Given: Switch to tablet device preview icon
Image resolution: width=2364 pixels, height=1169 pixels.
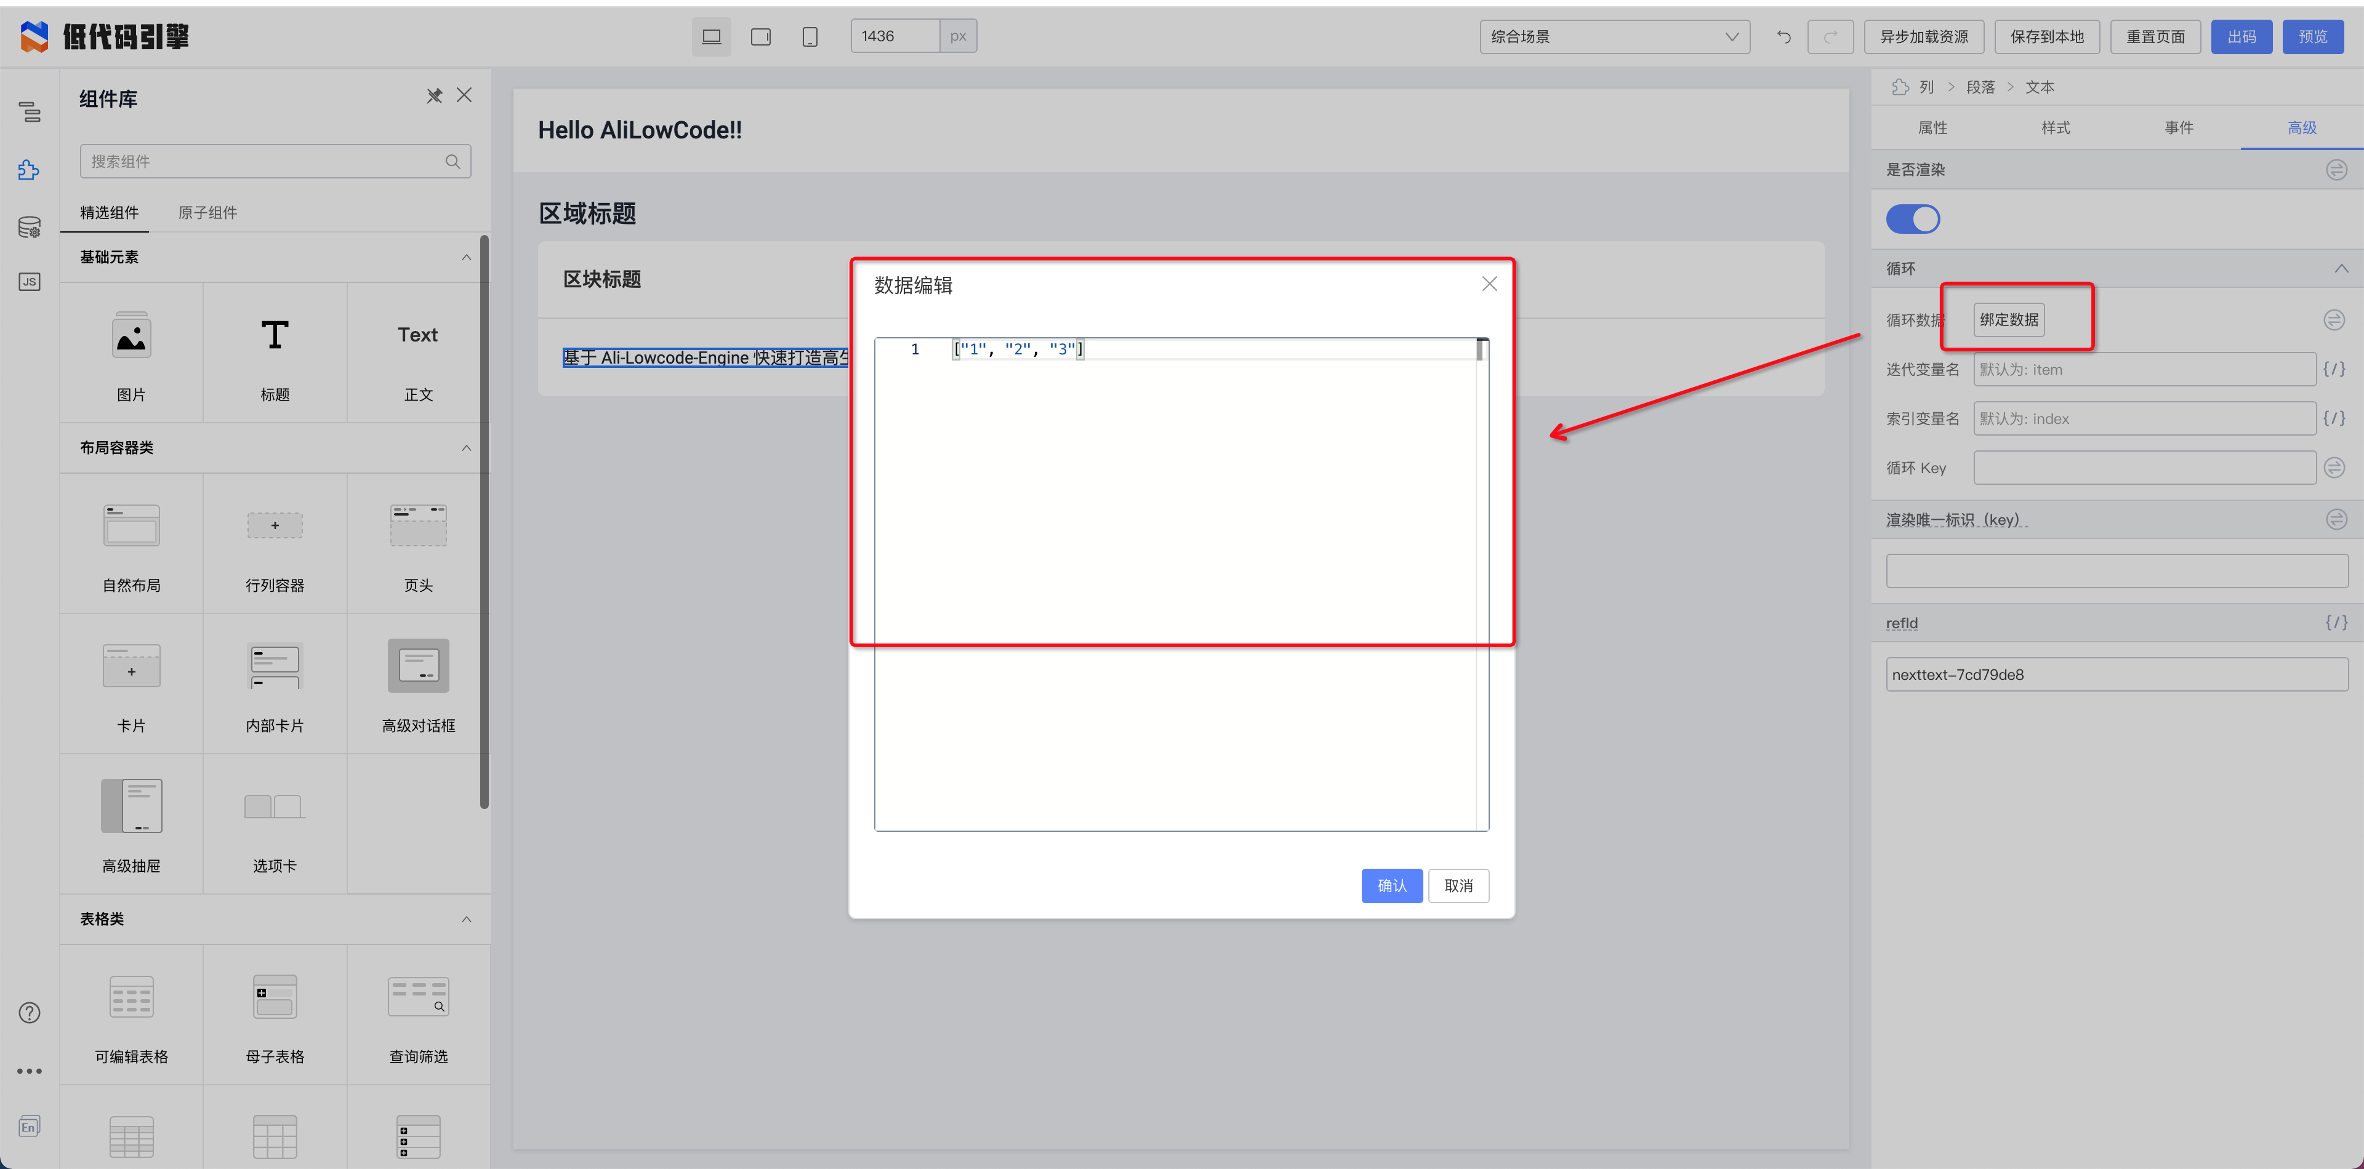Looking at the screenshot, I should 761,37.
